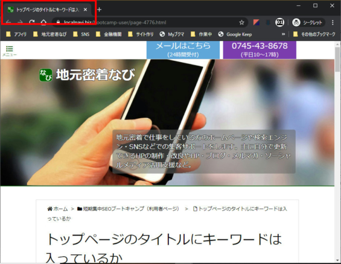Click the vertical scrollbar thumb
The height and width of the screenshot is (264, 341).
tap(337, 59)
